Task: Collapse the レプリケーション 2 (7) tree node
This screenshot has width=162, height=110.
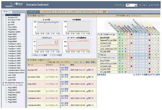Action: click(3, 85)
